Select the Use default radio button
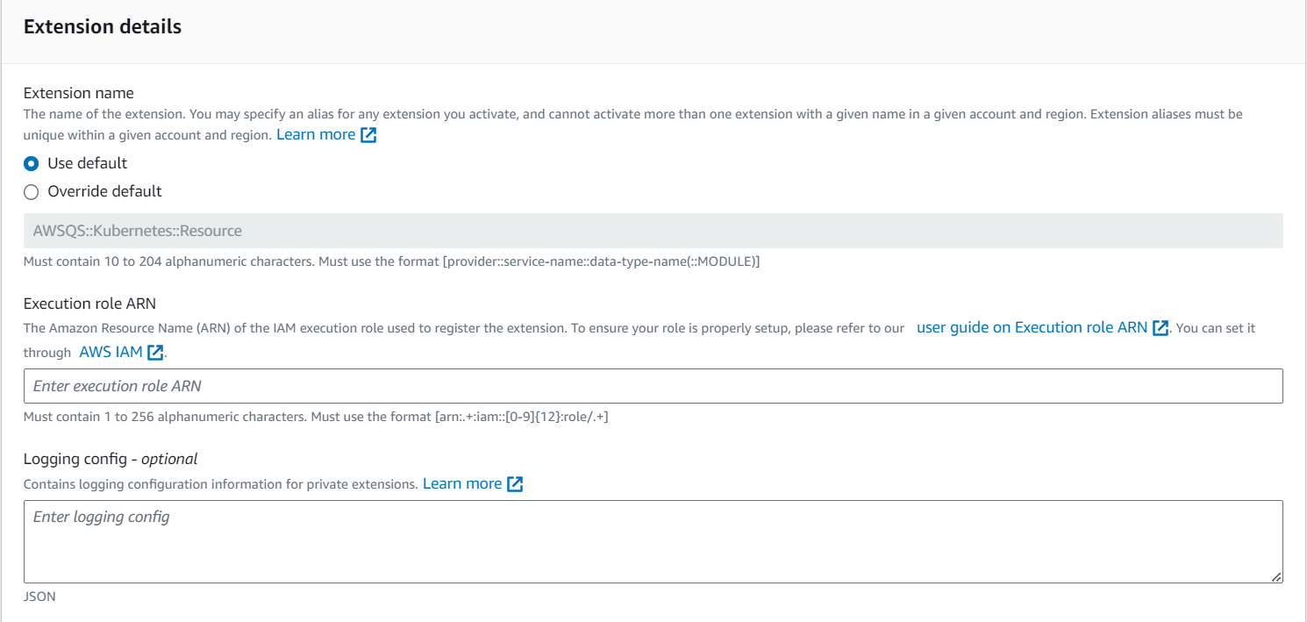The height and width of the screenshot is (622, 1307). [x=32, y=163]
